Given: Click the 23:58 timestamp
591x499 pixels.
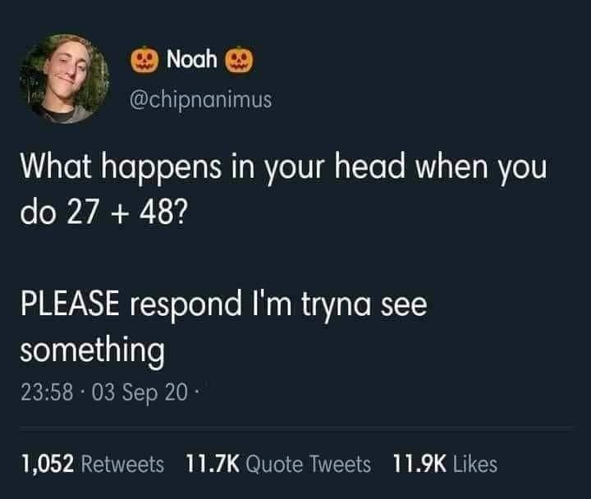Looking at the screenshot, I should (x=47, y=392).
